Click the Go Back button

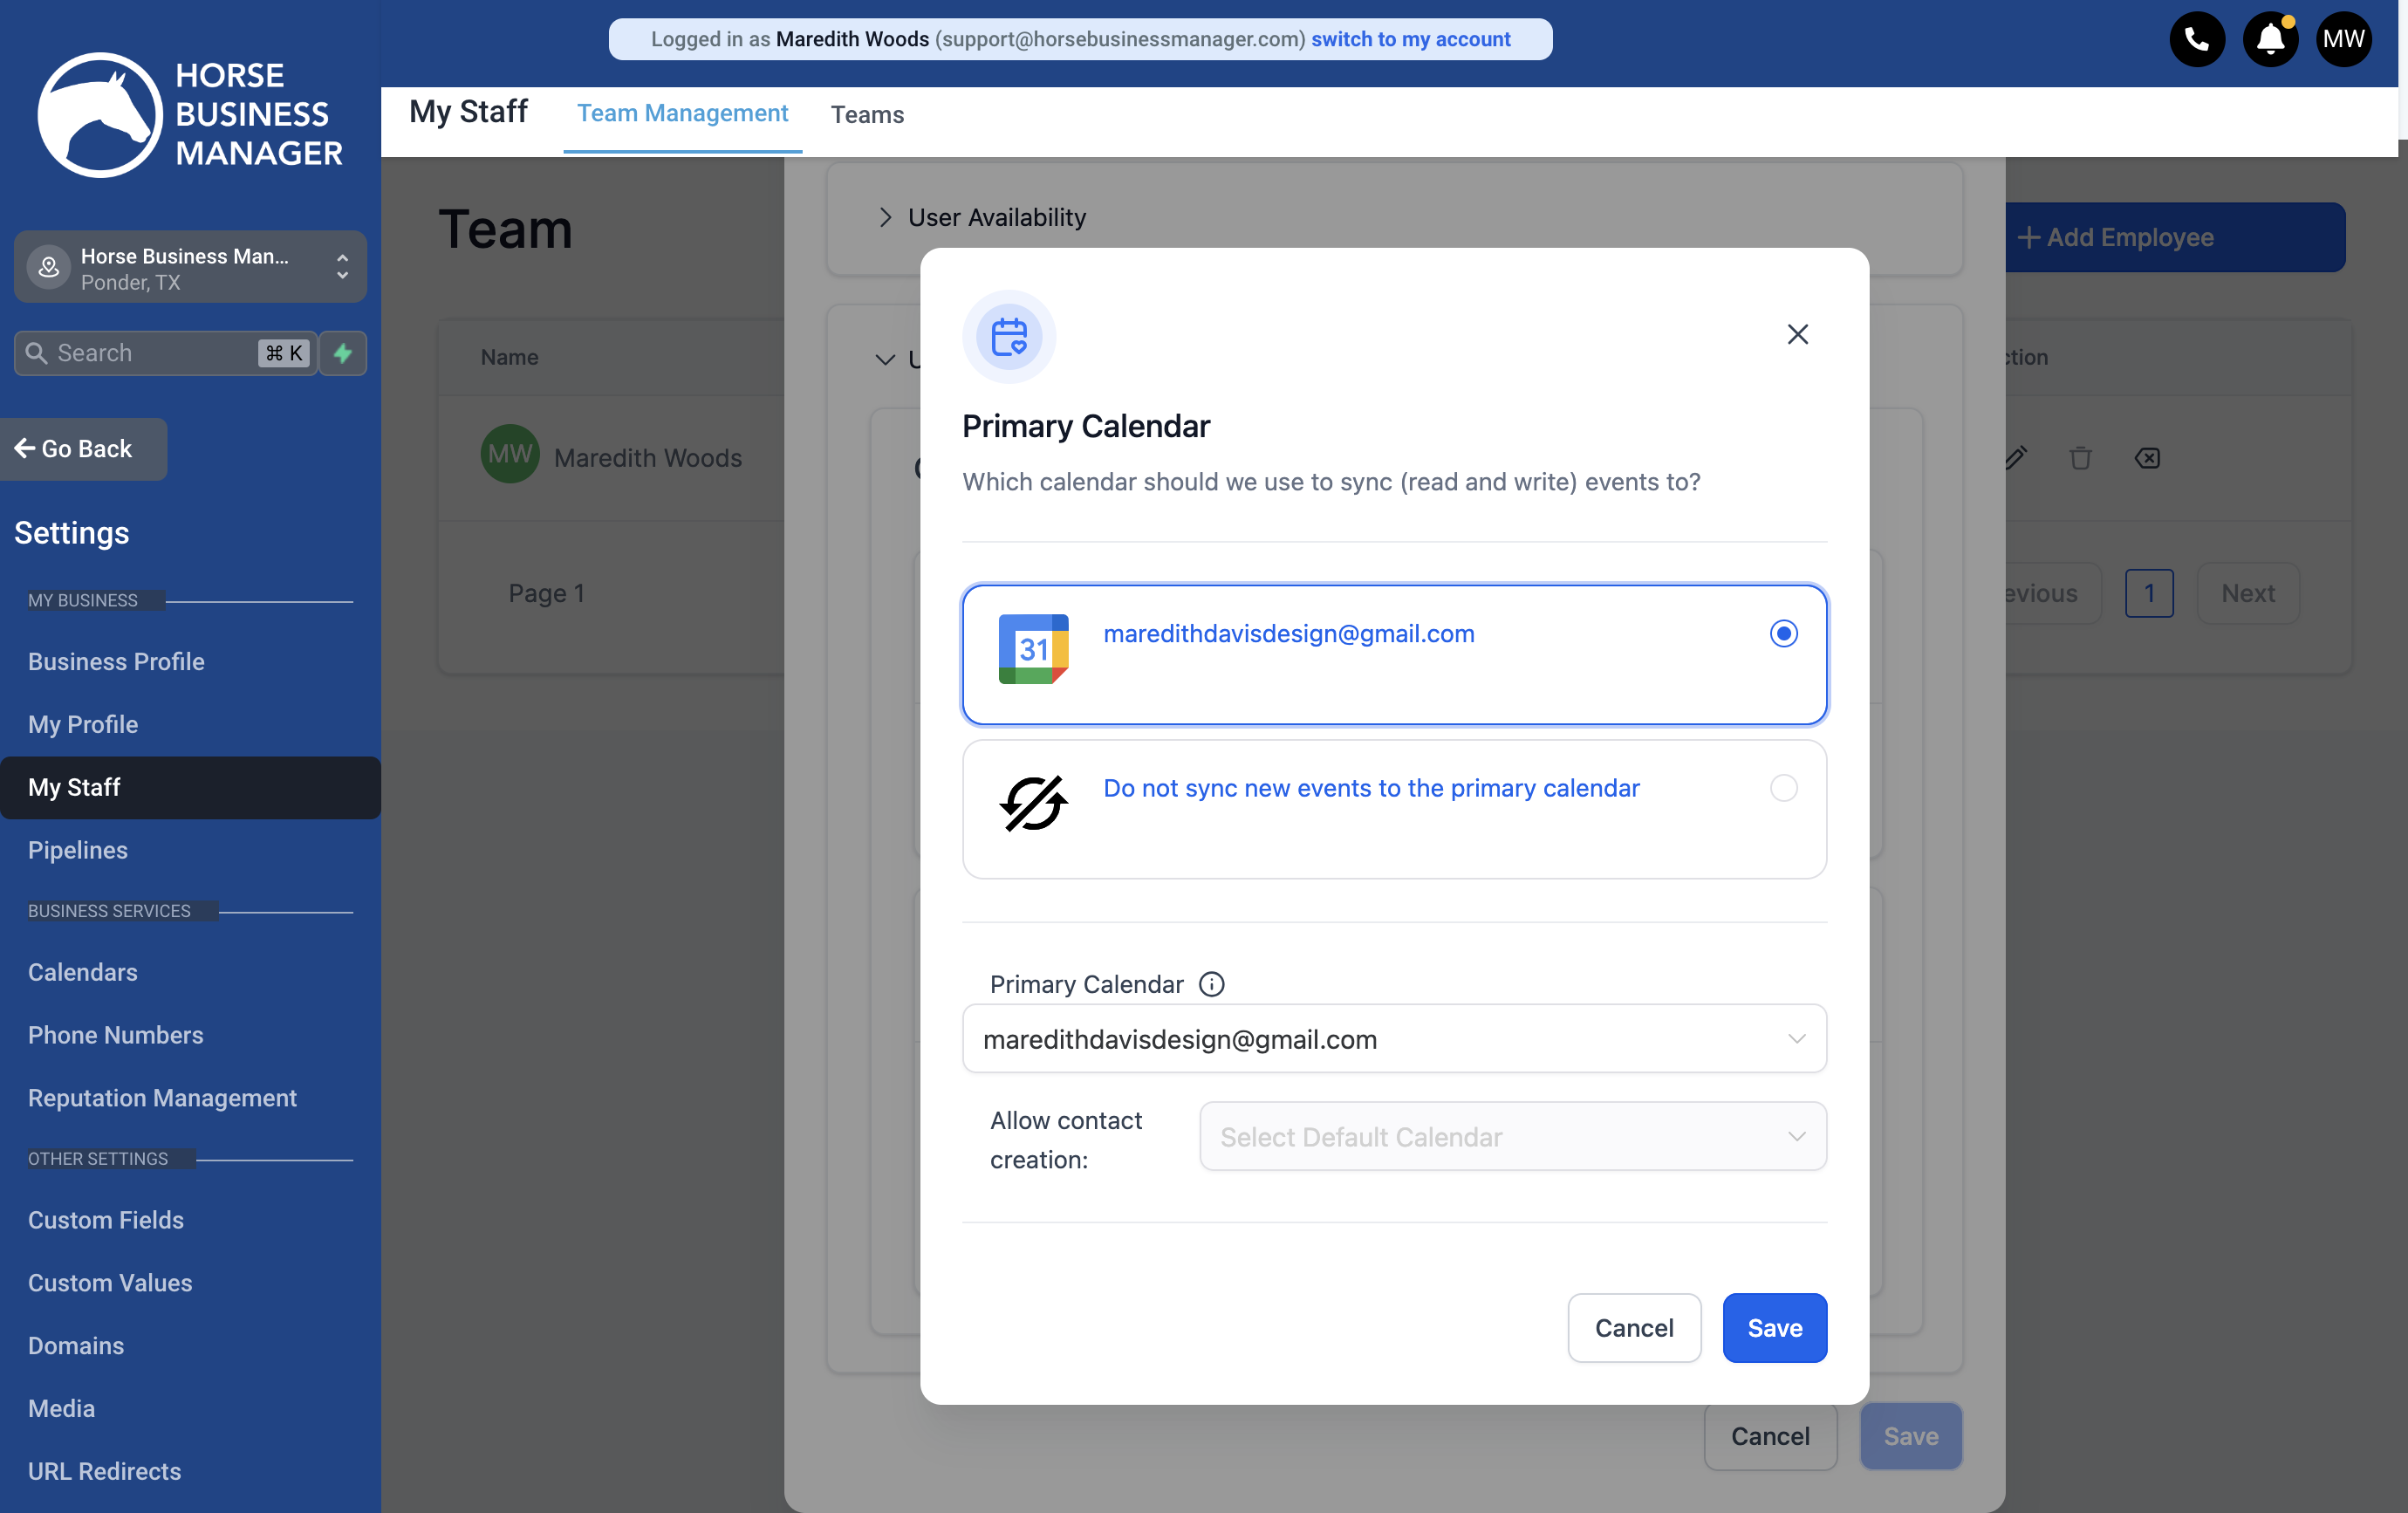[83, 449]
